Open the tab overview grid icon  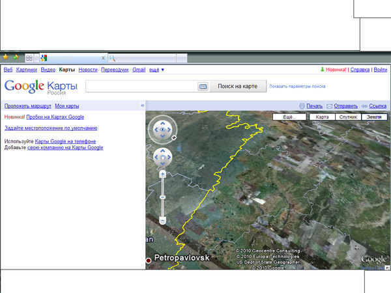click(x=29, y=58)
